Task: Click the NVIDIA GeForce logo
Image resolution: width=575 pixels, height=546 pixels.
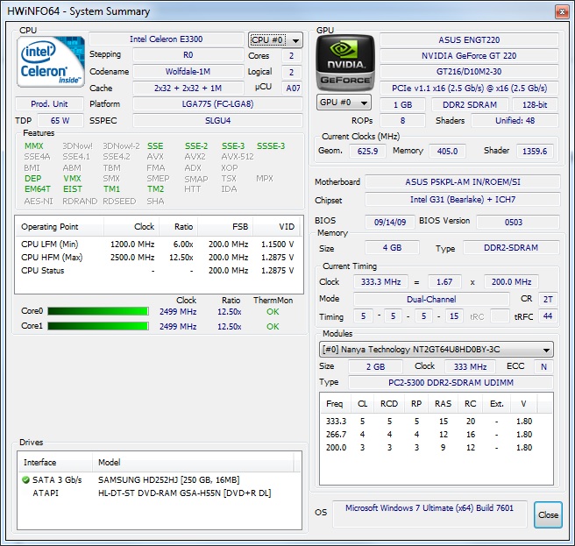Action: point(345,62)
